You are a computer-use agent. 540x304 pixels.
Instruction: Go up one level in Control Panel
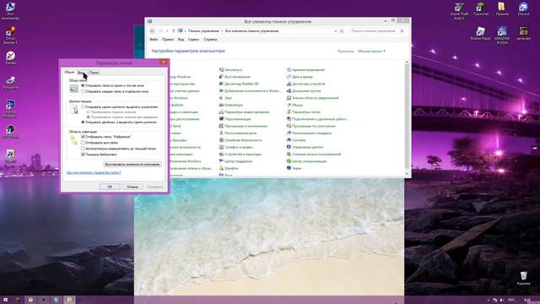[x=173, y=31]
